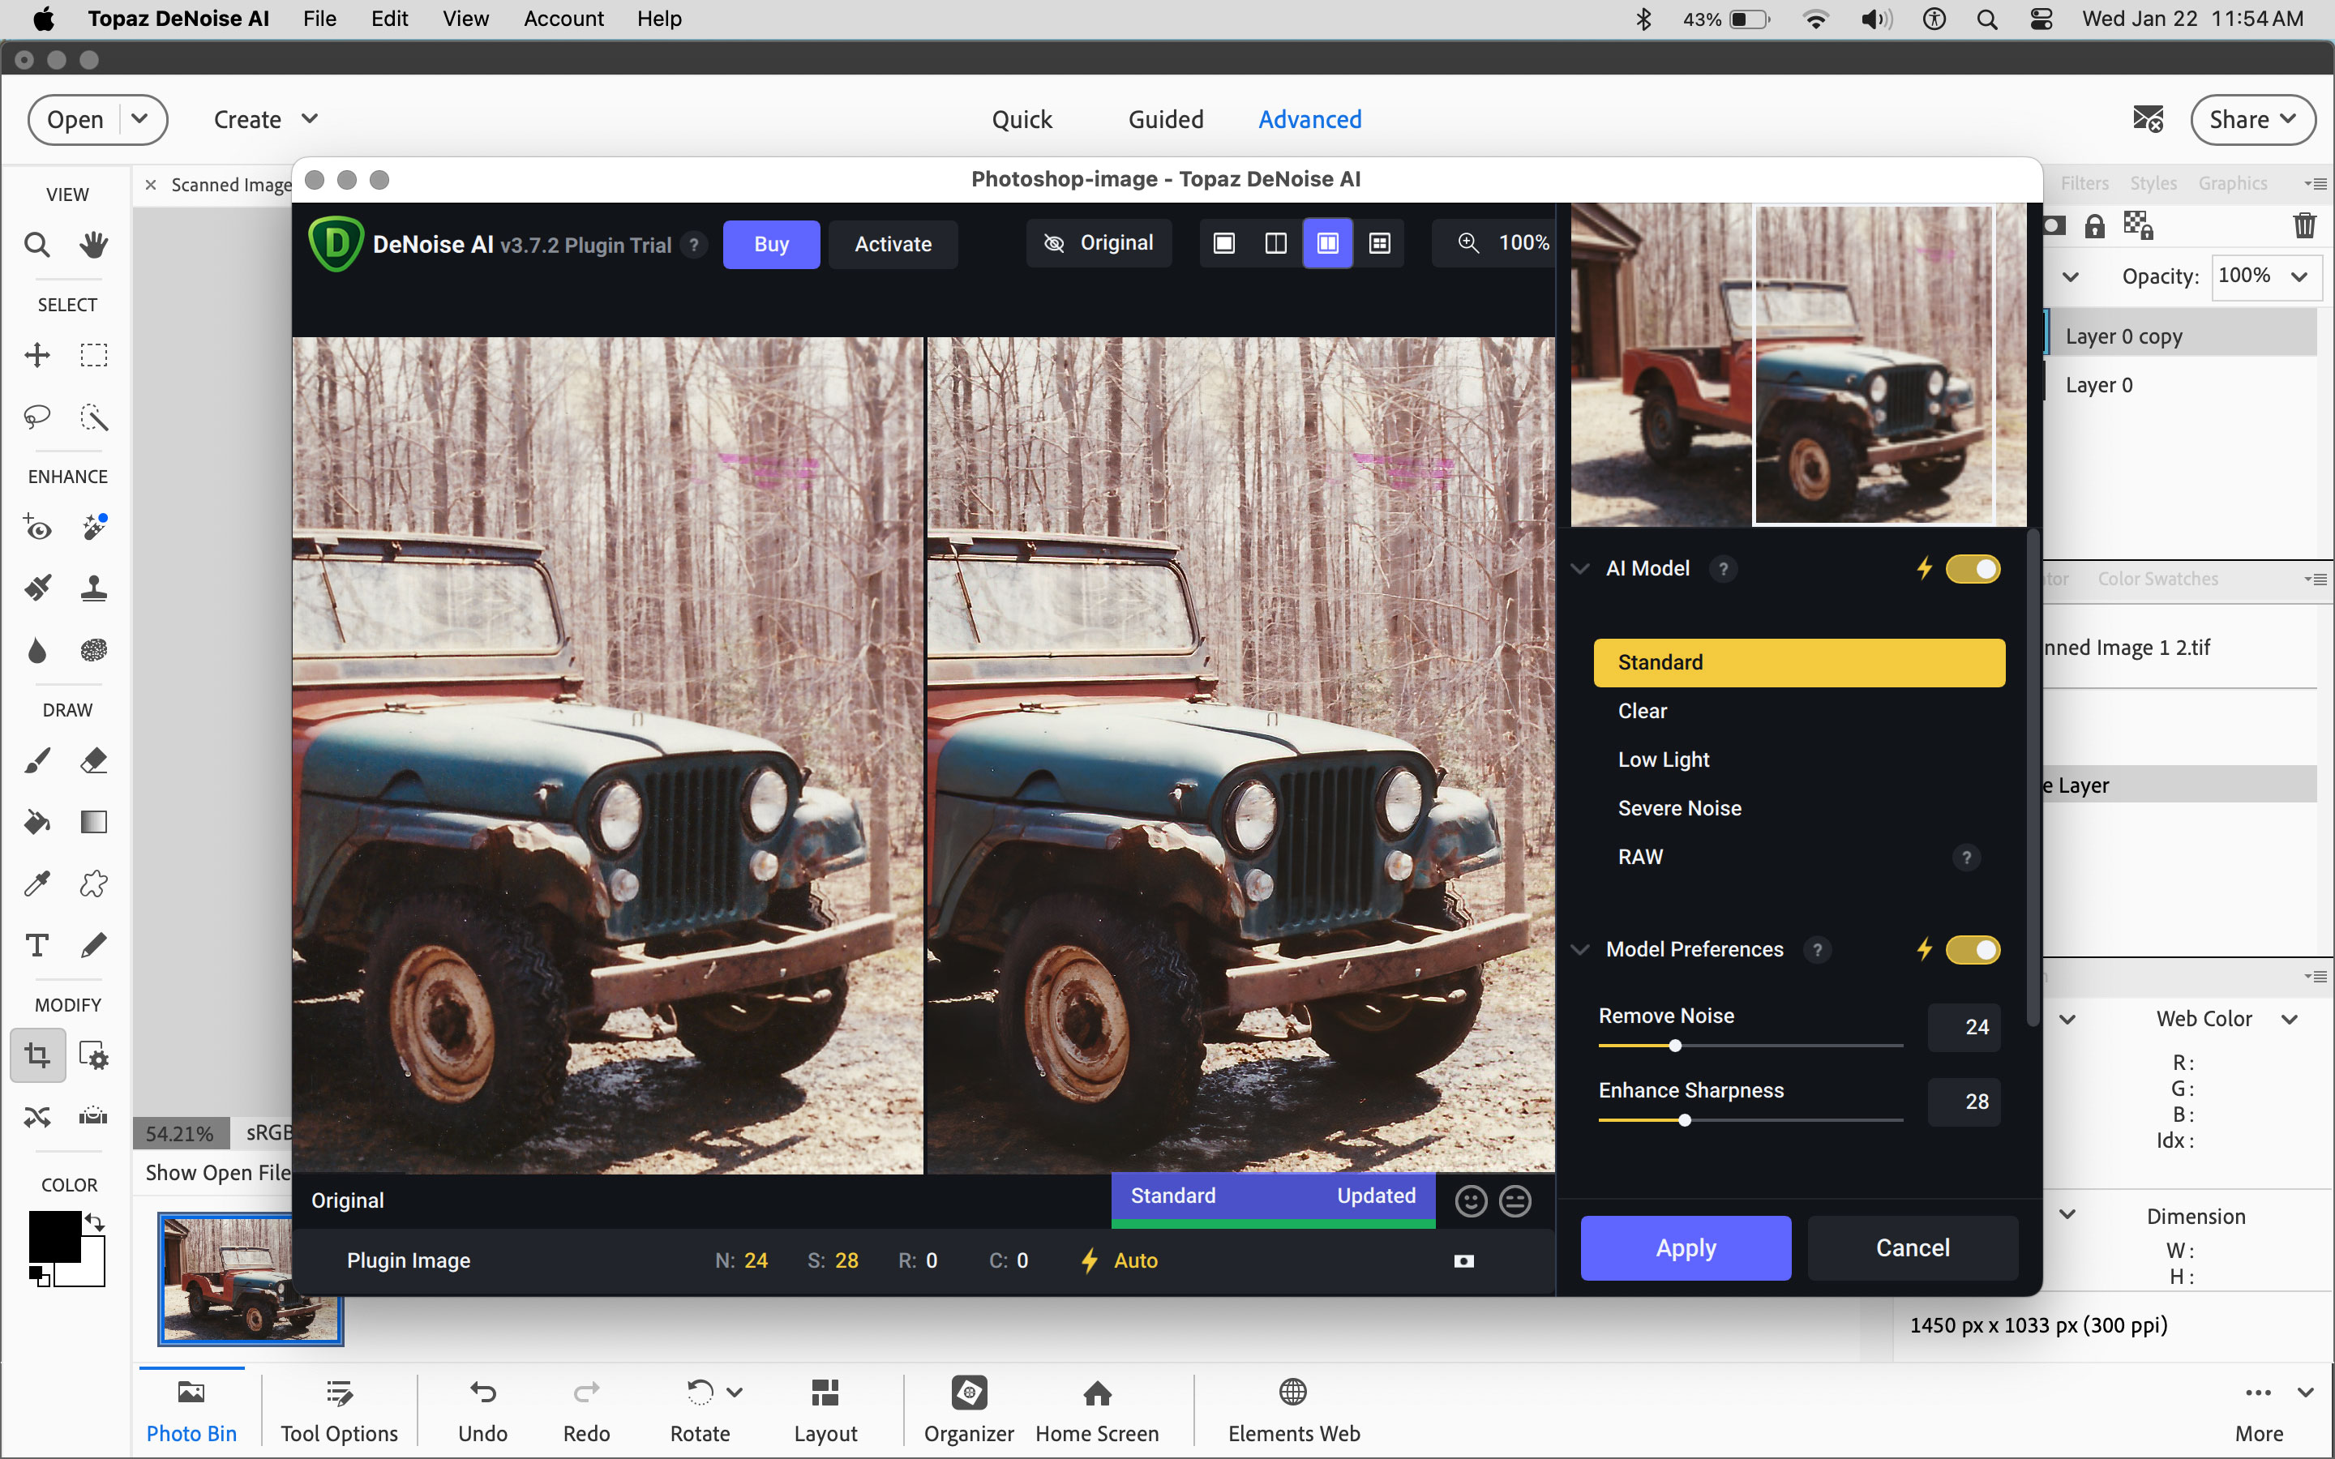Open the Account menu
Screen dimensions: 2335x1459
tap(563, 19)
